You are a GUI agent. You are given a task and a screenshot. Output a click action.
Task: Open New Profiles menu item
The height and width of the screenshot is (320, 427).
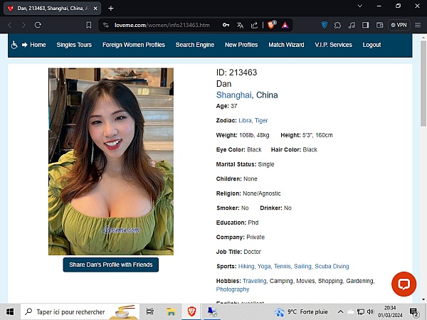(241, 45)
